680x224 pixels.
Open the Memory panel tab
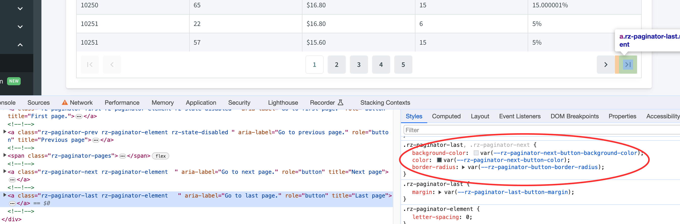[x=163, y=102]
